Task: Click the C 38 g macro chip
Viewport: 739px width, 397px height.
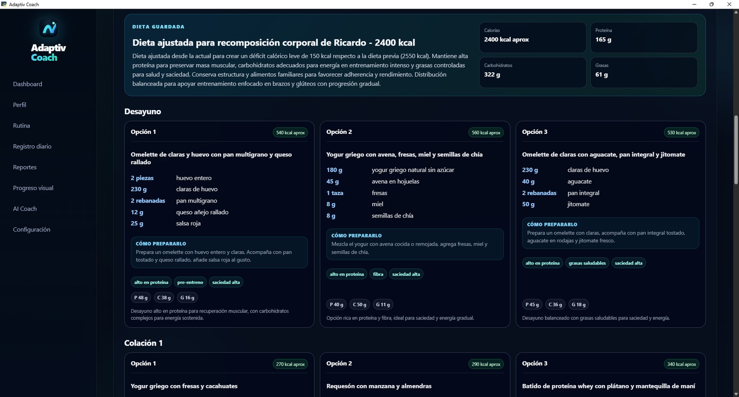Action: [x=164, y=298]
